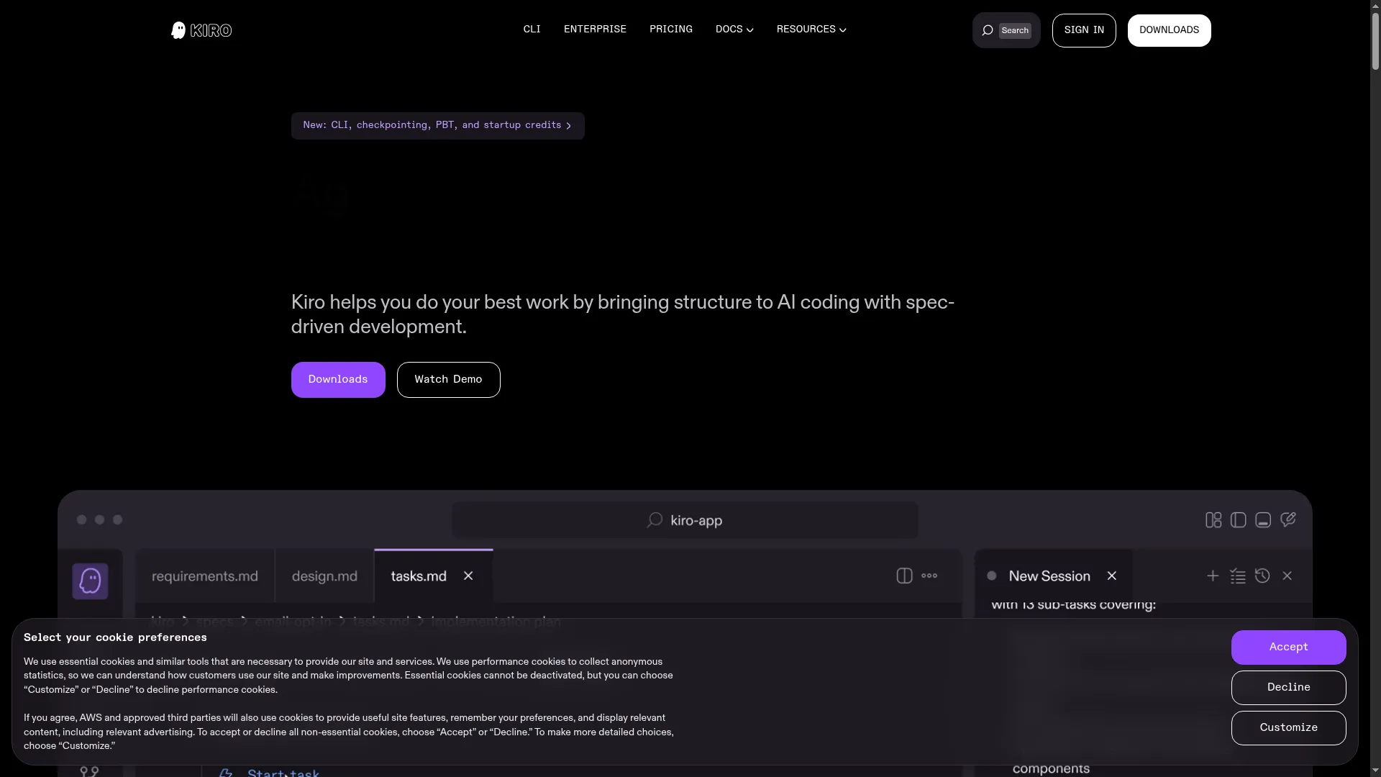Screen dimensions: 1381x777
Task: Accept the cookie preferences
Action: point(1287,647)
